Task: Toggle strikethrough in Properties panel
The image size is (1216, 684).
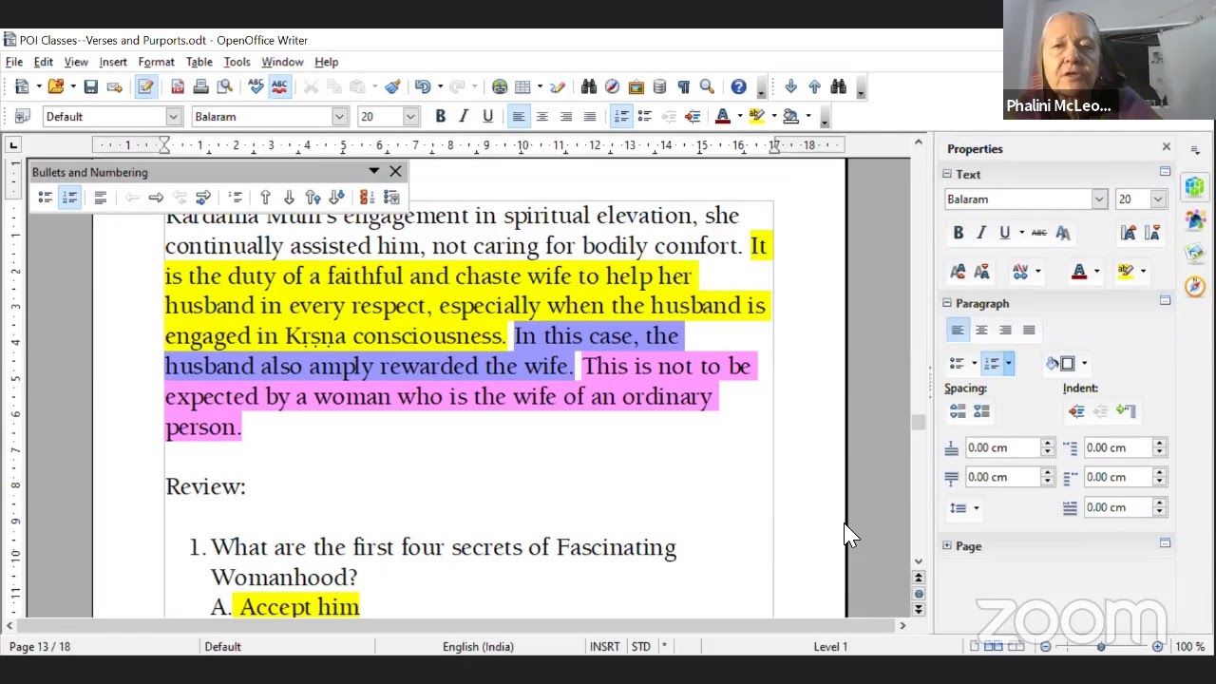Action: coord(1038,233)
